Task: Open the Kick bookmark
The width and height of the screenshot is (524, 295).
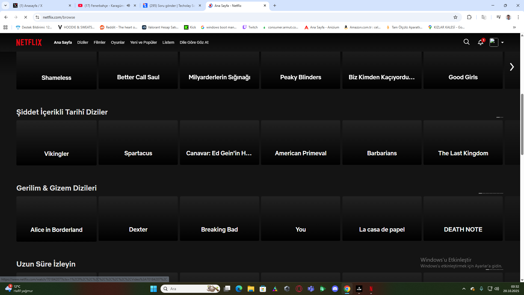Action: (190, 27)
